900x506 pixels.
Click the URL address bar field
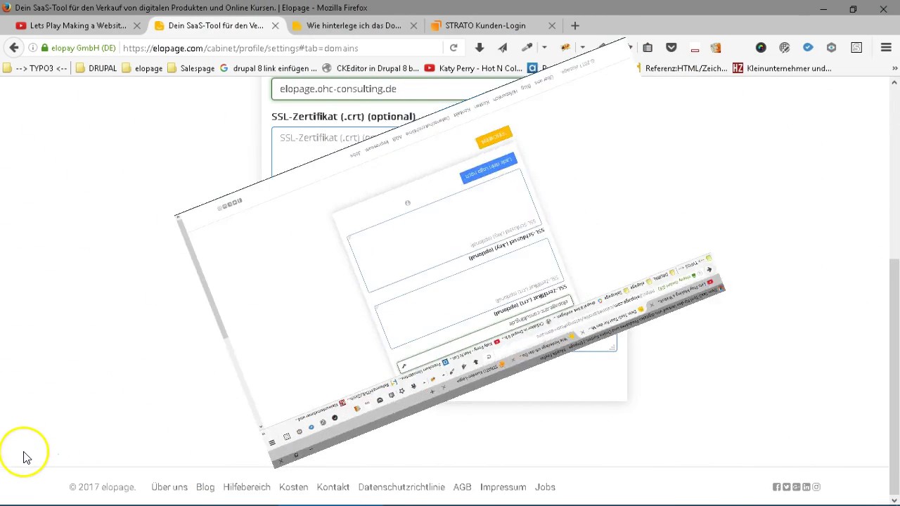[x=281, y=48]
